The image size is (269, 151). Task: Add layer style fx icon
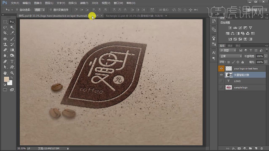(x=233, y=148)
